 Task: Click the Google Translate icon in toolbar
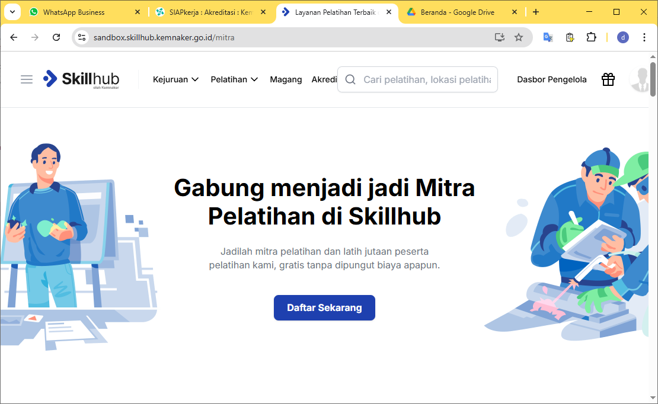click(x=548, y=37)
